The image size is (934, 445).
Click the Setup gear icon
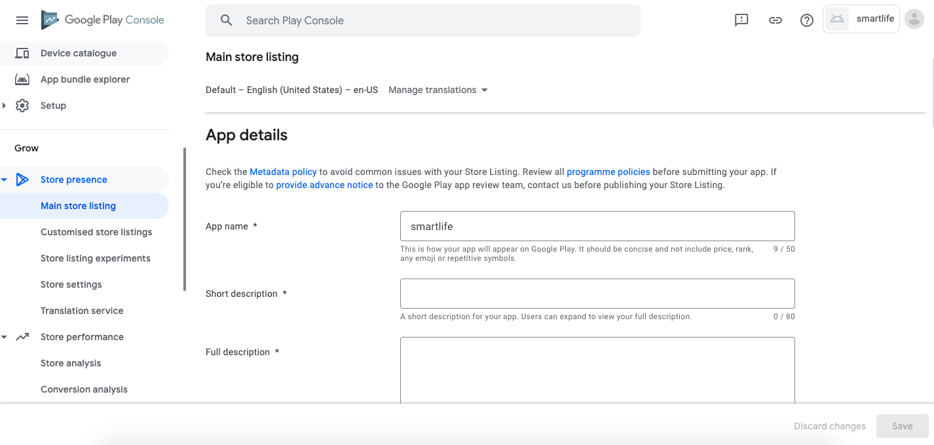(x=22, y=106)
